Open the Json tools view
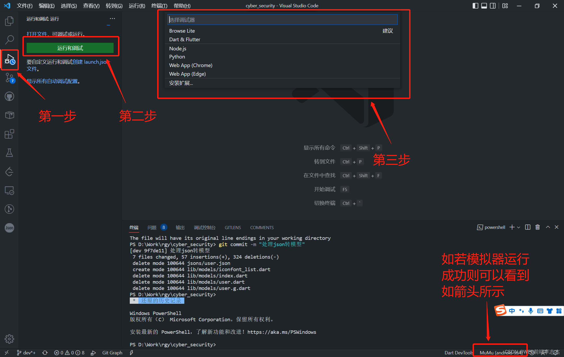Screen dimensions: 564x357 click(x=9, y=228)
